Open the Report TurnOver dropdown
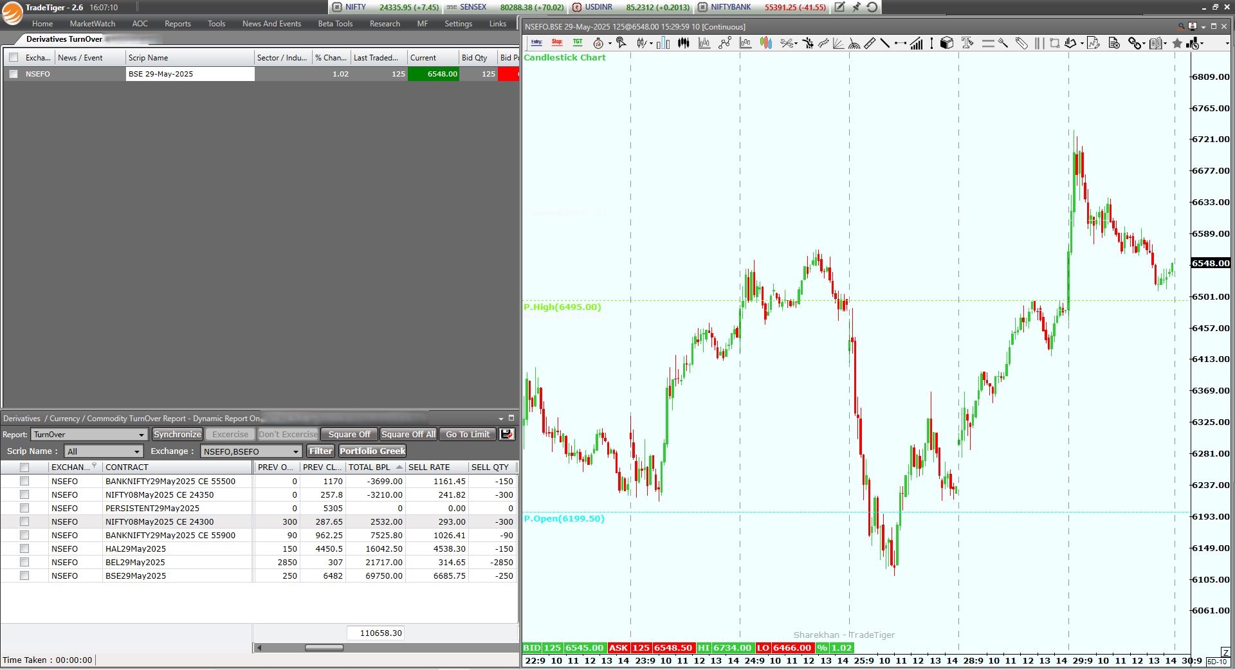Screen dimensions: 1235x670 [x=89, y=435]
